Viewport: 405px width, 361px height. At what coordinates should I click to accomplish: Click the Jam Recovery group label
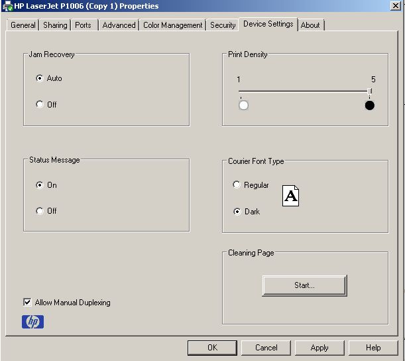coord(52,54)
